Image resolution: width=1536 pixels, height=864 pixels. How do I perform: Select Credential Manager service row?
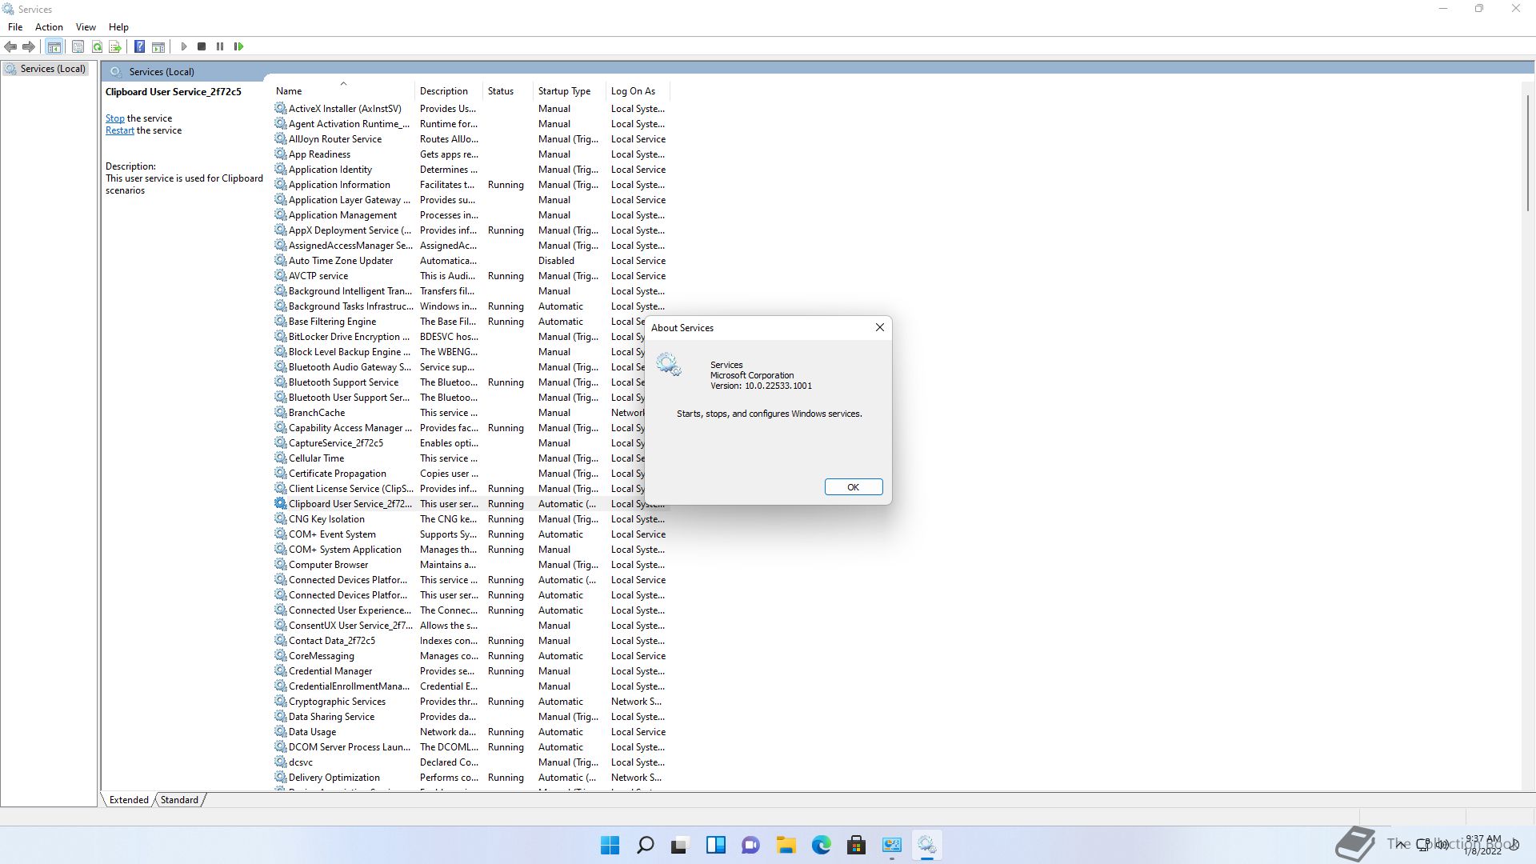click(470, 671)
